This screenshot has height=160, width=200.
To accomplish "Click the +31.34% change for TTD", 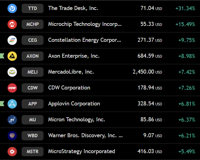I will [185, 8].
